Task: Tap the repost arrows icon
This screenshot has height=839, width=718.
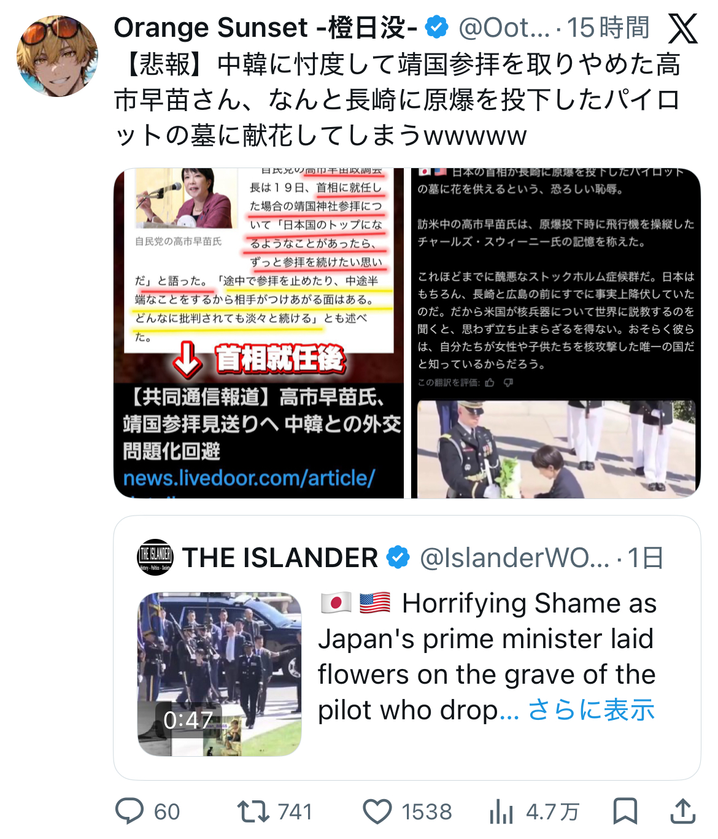Action: tap(253, 811)
